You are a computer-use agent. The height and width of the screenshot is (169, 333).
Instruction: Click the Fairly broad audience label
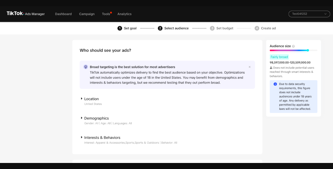279,57
